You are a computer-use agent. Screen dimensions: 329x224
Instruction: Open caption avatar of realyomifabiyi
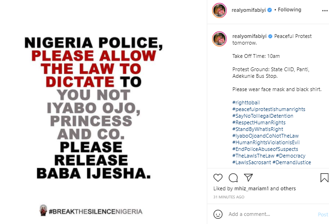point(219,38)
